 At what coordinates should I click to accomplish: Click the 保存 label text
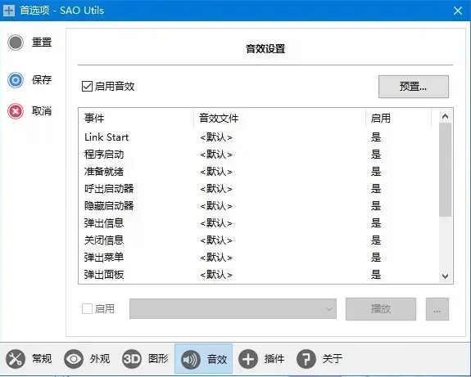tap(42, 80)
